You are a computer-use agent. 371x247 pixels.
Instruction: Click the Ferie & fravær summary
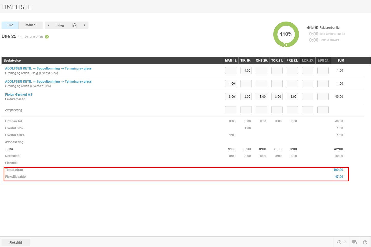click(324, 40)
